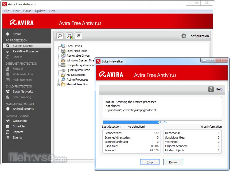Minimize the Luke Filewalker window
230x171 pixels.
(204, 60)
